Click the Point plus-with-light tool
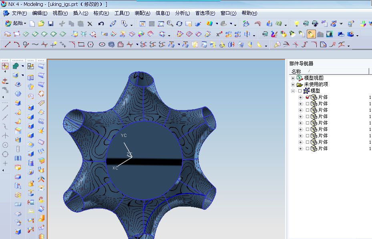Image resolution: width=372 pixels, height=239 pixels. pos(54,44)
